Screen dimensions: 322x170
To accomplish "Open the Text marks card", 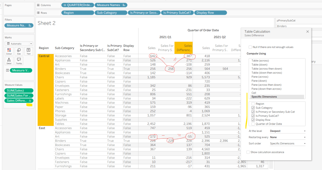I will click(28, 51).
